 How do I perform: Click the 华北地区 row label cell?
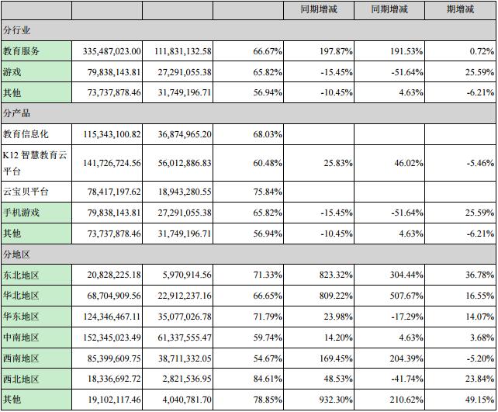point(36,296)
